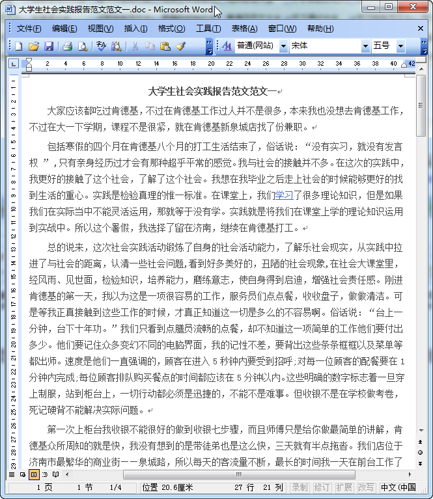Click Select Browse Object circle button
The width and height of the screenshot is (433, 499).
[421, 453]
